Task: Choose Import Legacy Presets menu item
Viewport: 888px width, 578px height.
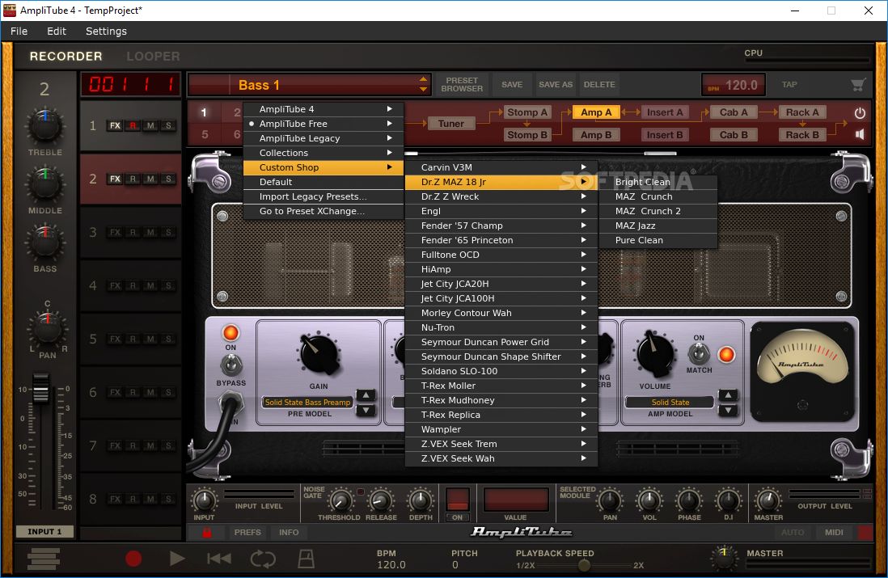Action: [323, 196]
